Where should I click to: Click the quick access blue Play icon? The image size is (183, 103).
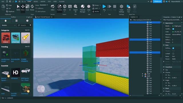[16, 1]
